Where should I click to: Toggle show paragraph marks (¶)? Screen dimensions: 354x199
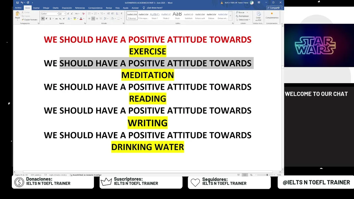tap(121, 14)
